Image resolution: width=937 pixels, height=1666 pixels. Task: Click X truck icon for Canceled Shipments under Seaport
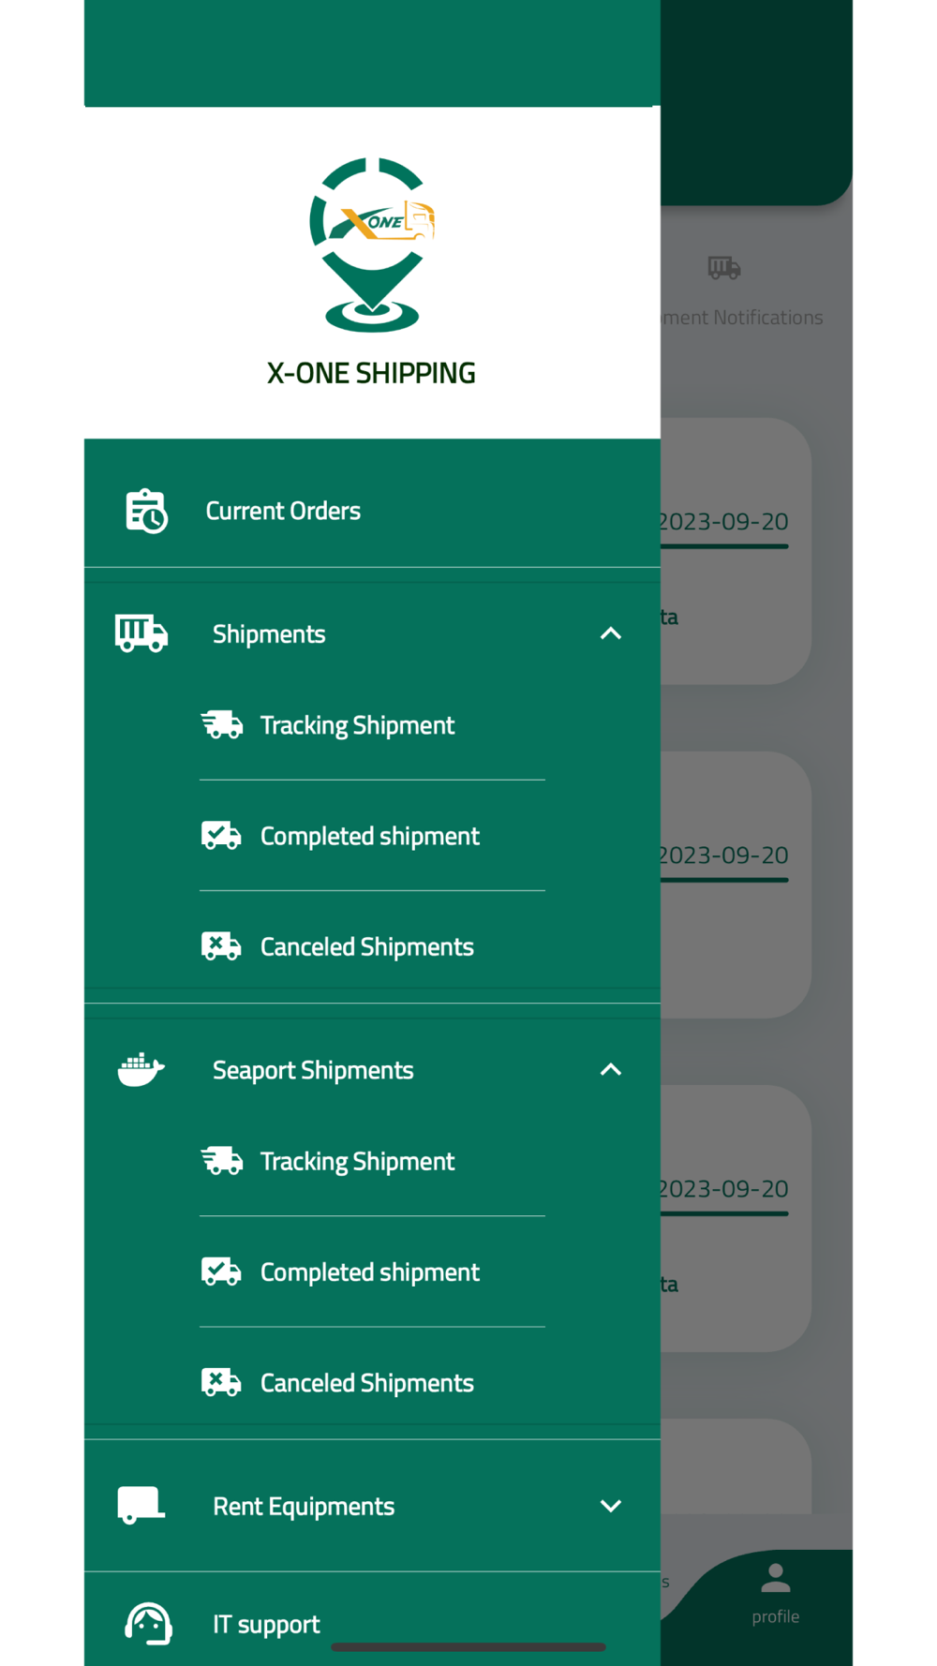click(221, 1381)
